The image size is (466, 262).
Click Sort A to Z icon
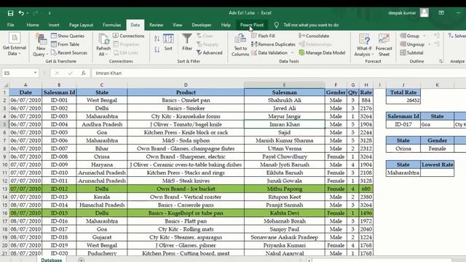click(x=157, y=39)
